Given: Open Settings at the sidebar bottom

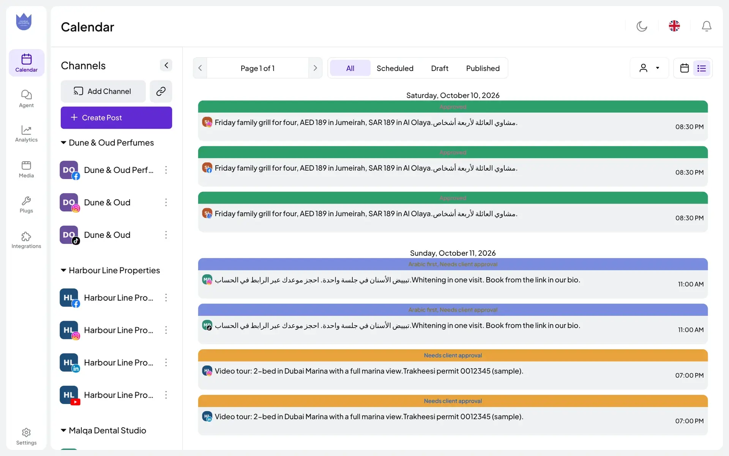Looking at the screenshot, I should pos(26,436).
